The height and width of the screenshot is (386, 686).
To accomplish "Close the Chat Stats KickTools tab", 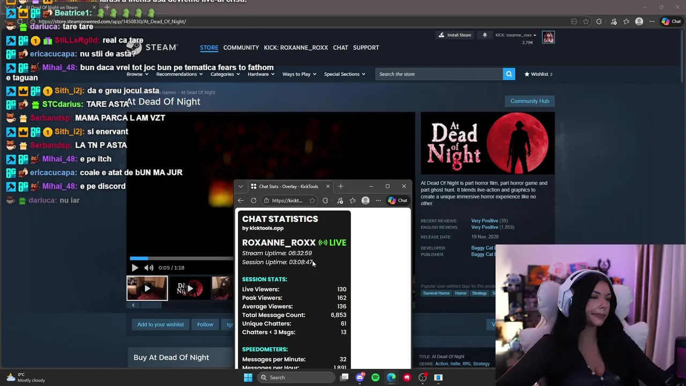I will (x=327, y=187).
